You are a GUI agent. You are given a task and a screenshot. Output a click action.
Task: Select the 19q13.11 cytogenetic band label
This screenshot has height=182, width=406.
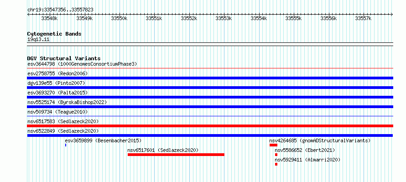[38, 40]
